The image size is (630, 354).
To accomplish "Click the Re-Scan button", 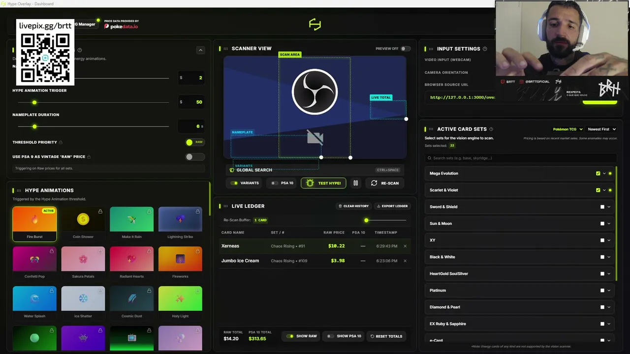I will (x=385, y=183).
